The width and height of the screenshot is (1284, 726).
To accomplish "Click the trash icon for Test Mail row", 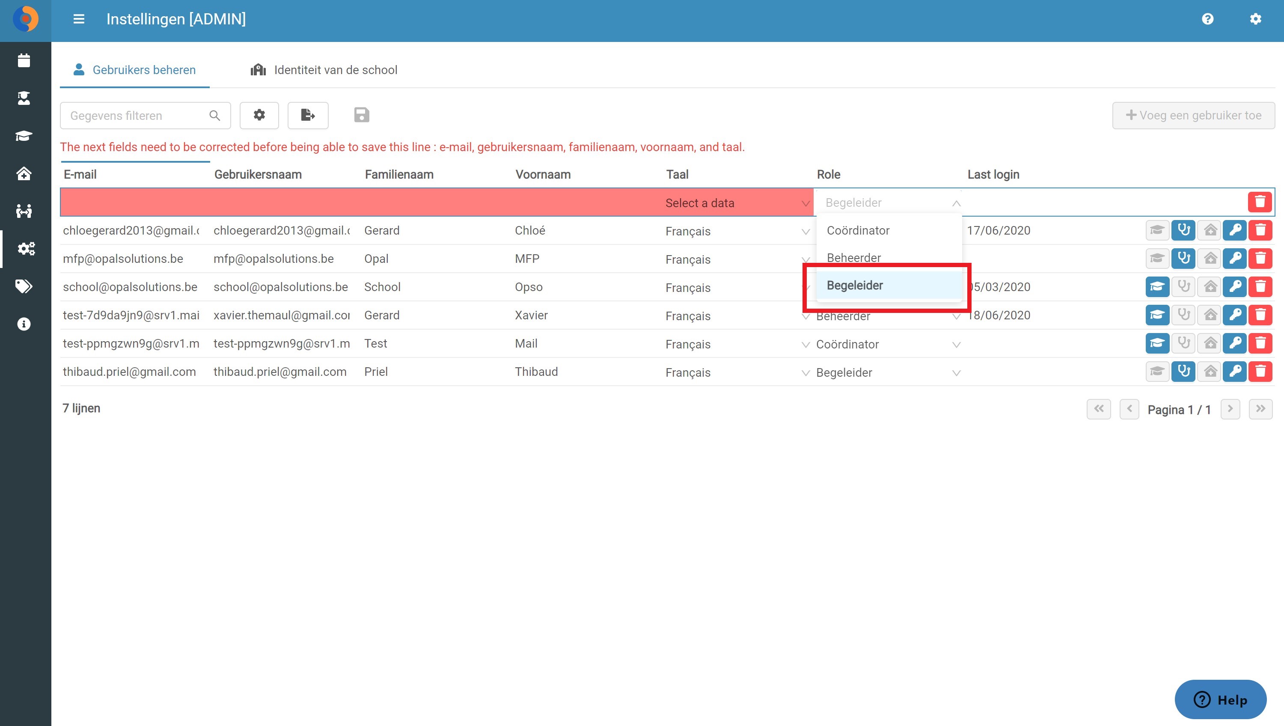I will coord(1260,343).
